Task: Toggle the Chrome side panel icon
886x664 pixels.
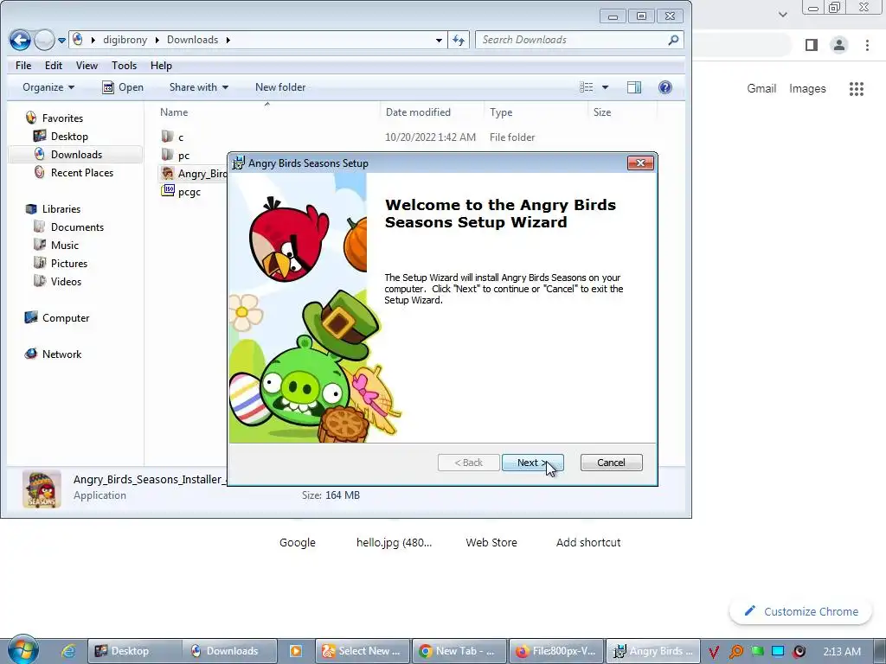Action: [811, 45]
